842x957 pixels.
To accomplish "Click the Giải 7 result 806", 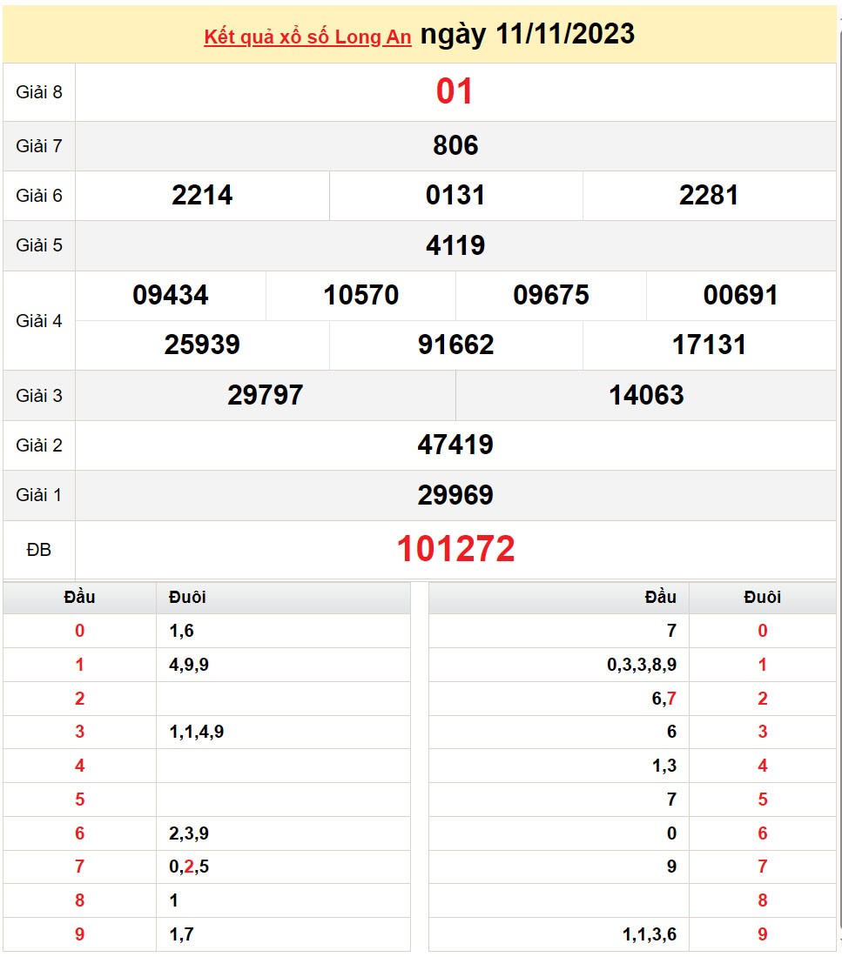I will point(456,145).
